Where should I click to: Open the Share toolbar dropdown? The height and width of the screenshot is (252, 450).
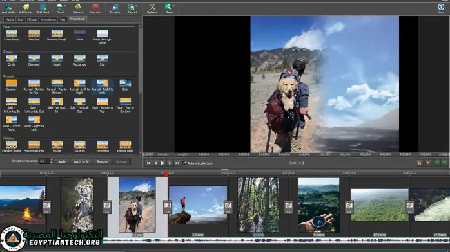(169, 8)
